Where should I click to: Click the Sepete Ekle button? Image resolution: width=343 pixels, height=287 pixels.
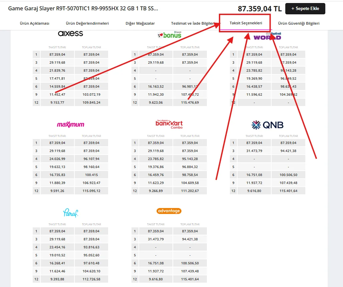(x=305, y=9)
